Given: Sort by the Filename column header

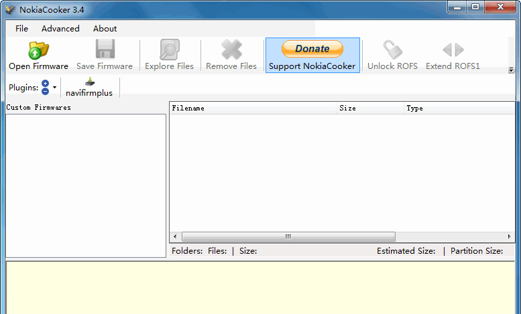Looking at the screenshot, I should click(253, 108).
